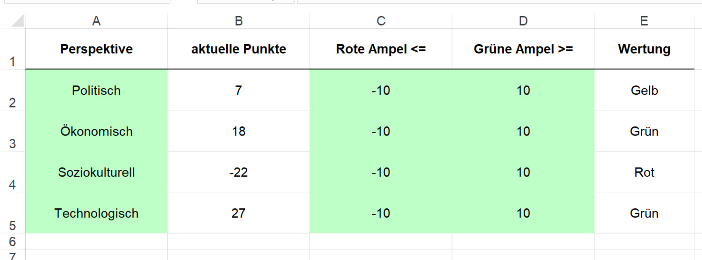Click the select-all corner triangle
The image size is (702, 260).
(x=17, y=21)
